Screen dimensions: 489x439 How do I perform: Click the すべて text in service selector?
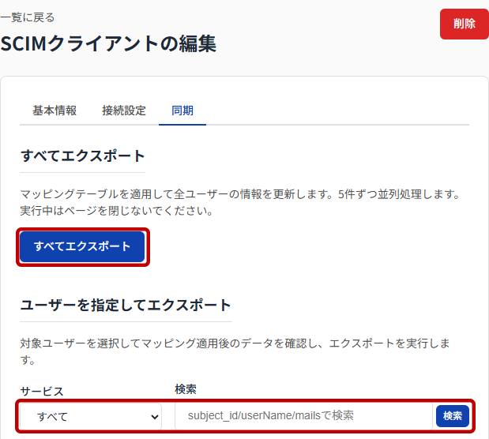click(52, 417)
